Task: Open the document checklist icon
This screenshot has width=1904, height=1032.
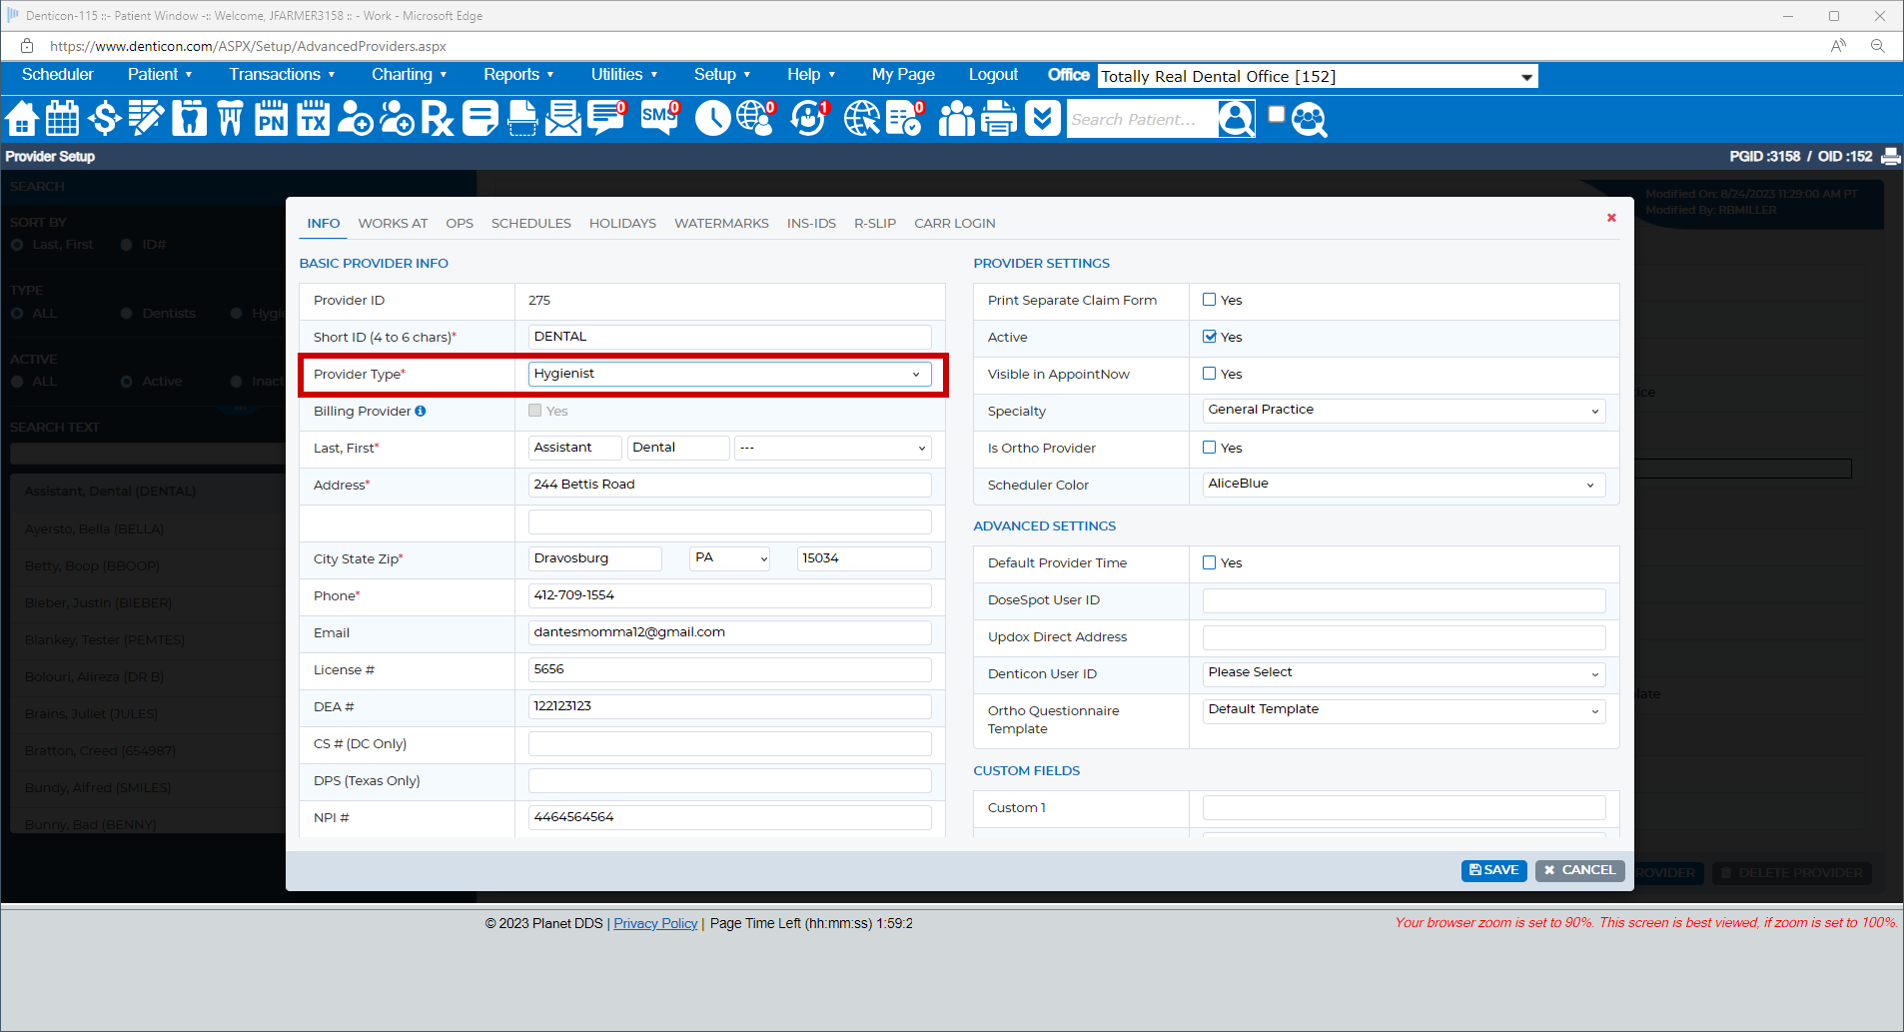Action: (905, 119)
